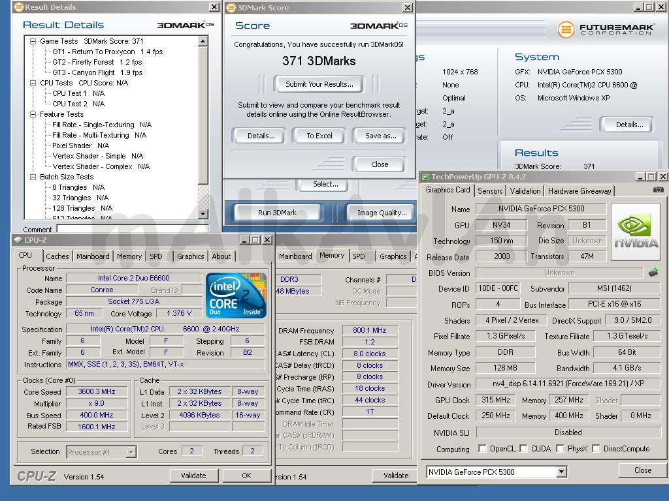Image resolution: width=669 pixels, height=501 pixels.
Task: Select the 128 Triangles row
Action: click(82, 208)
